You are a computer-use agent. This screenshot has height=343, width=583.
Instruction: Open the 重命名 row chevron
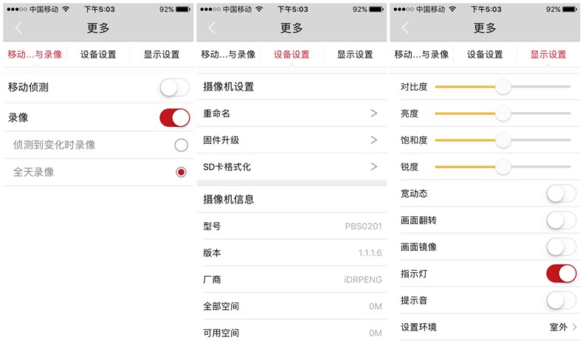(374, 114)
